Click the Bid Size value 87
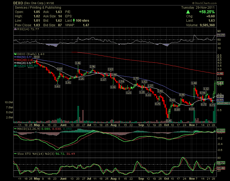This screenshot has height=181, width=230. coord(60,25)
